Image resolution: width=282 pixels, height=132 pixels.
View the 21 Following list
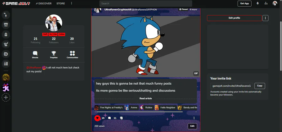(35, 40)
